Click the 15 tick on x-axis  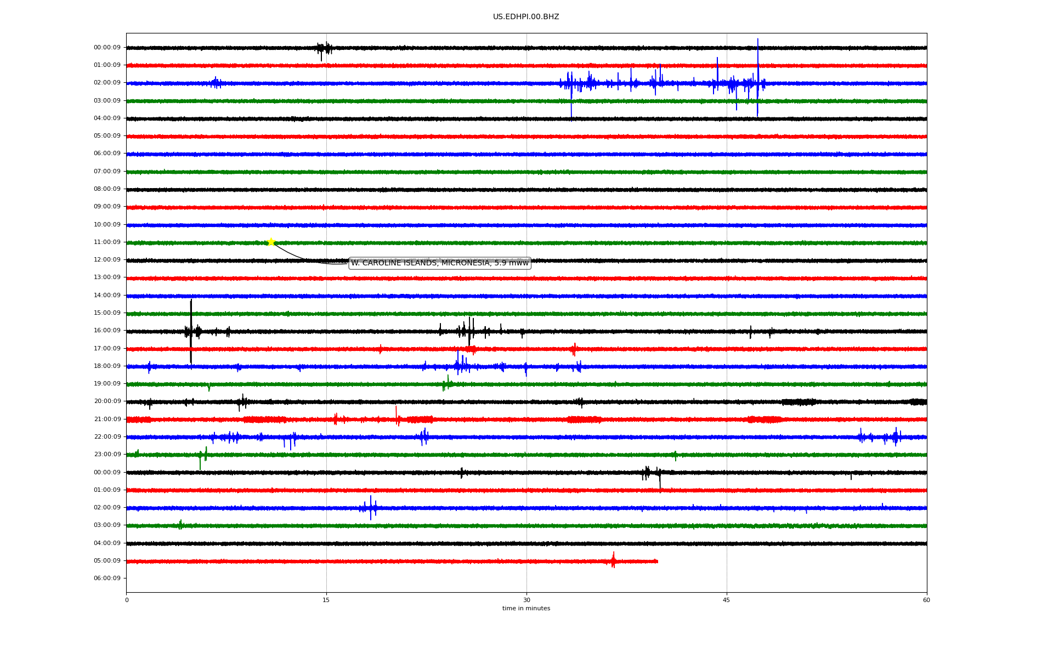pos(326,600)
